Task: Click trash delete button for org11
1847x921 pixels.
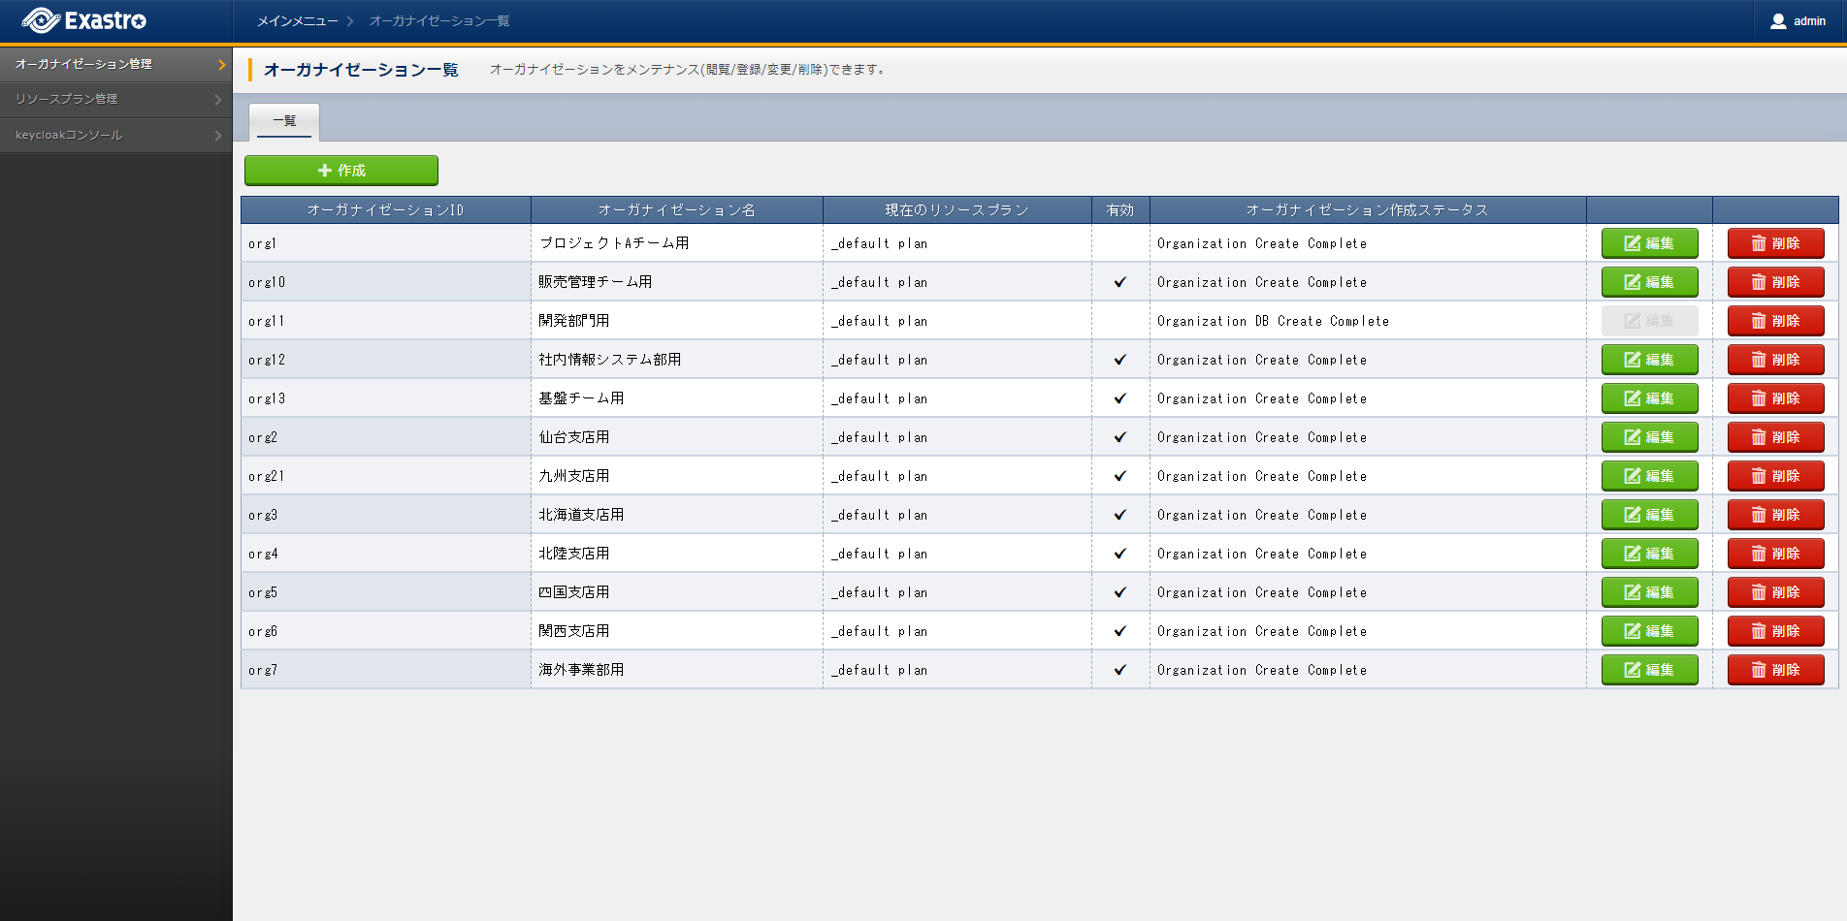Action: click(1775, 321)
